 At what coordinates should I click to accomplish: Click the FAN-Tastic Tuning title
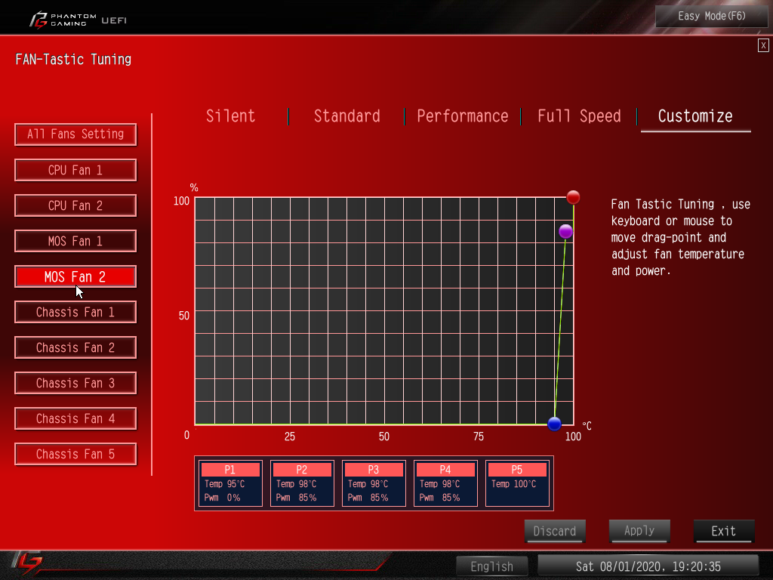(x=73, y=60)
